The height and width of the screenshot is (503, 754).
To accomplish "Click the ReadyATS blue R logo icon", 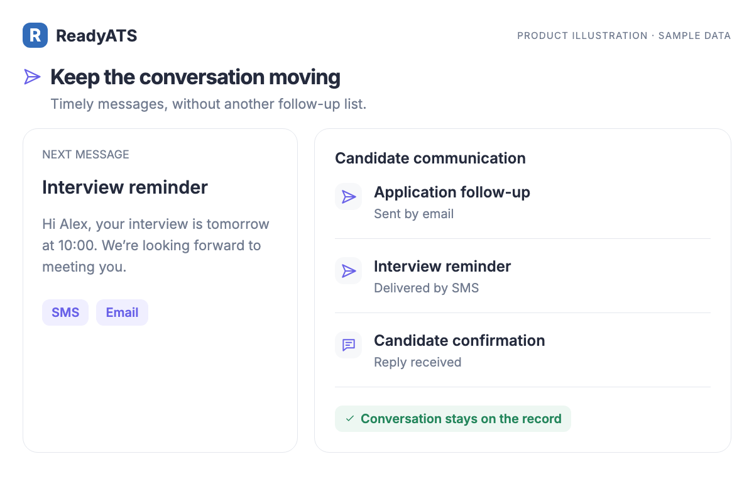I will click(x=35, y=35).
